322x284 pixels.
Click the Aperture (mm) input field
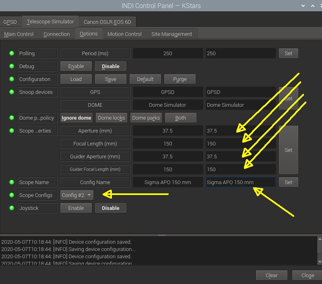click(x=241, y=131)
